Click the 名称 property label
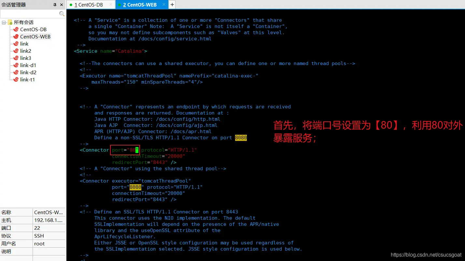465x261 pixels. (6, 212)
